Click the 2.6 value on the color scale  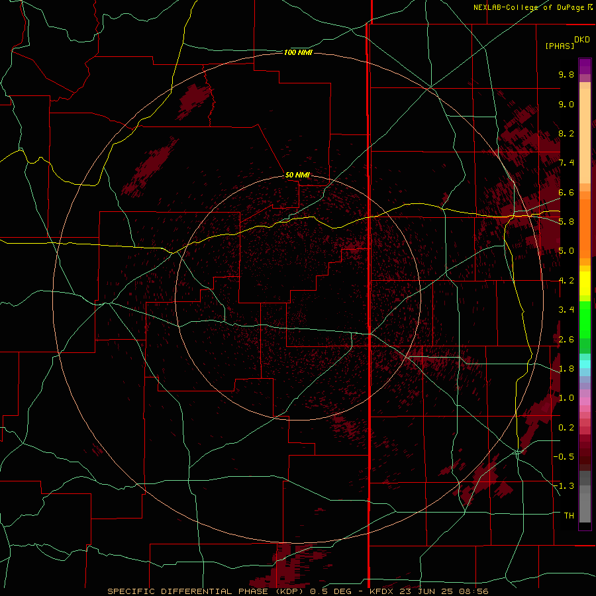566,340
